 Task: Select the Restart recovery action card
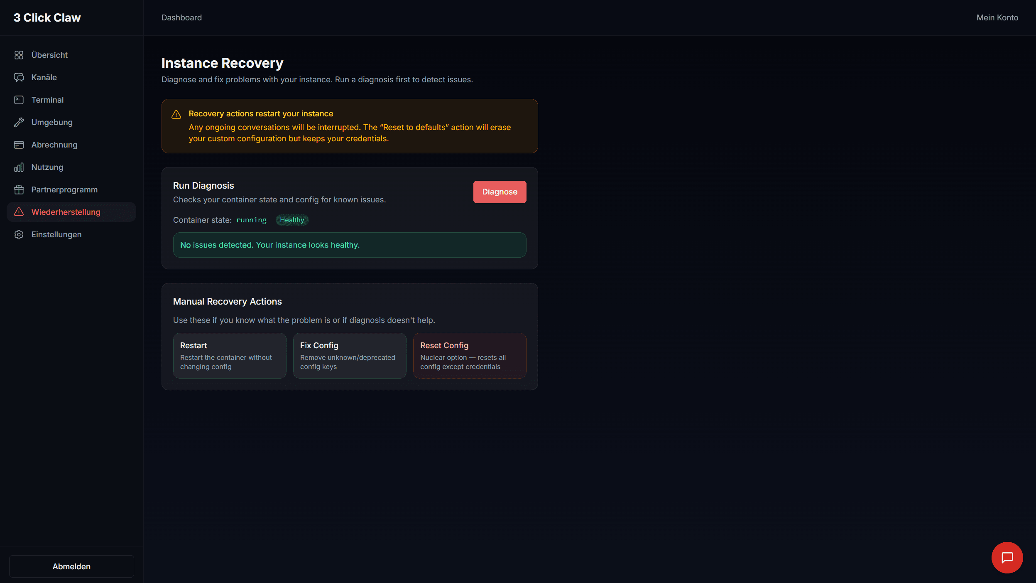[230, 355]
